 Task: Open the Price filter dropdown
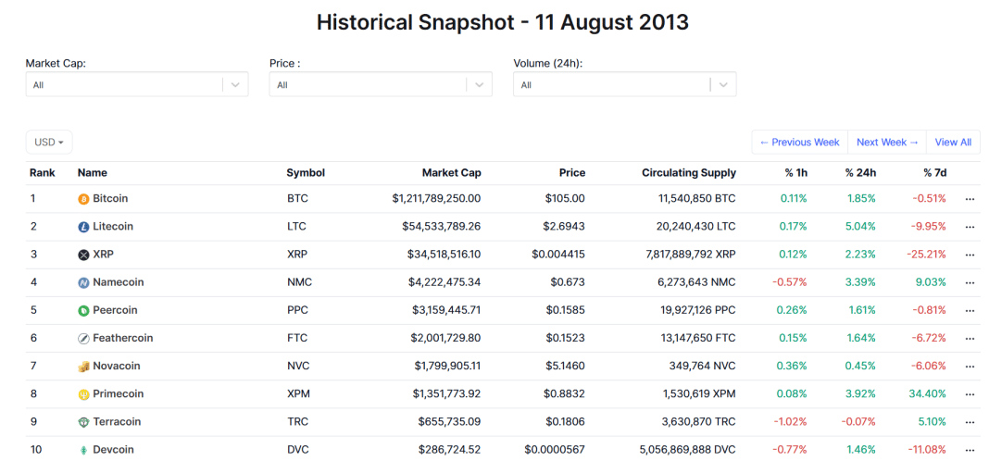pos(380,84)
